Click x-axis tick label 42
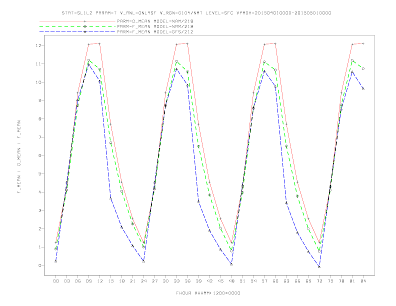Image resolution: width=396 pixels, height=306 pixels. coord(209,281)
